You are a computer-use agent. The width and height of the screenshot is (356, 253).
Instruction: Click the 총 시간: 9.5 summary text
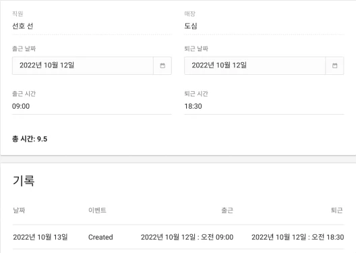coord(30,139)
